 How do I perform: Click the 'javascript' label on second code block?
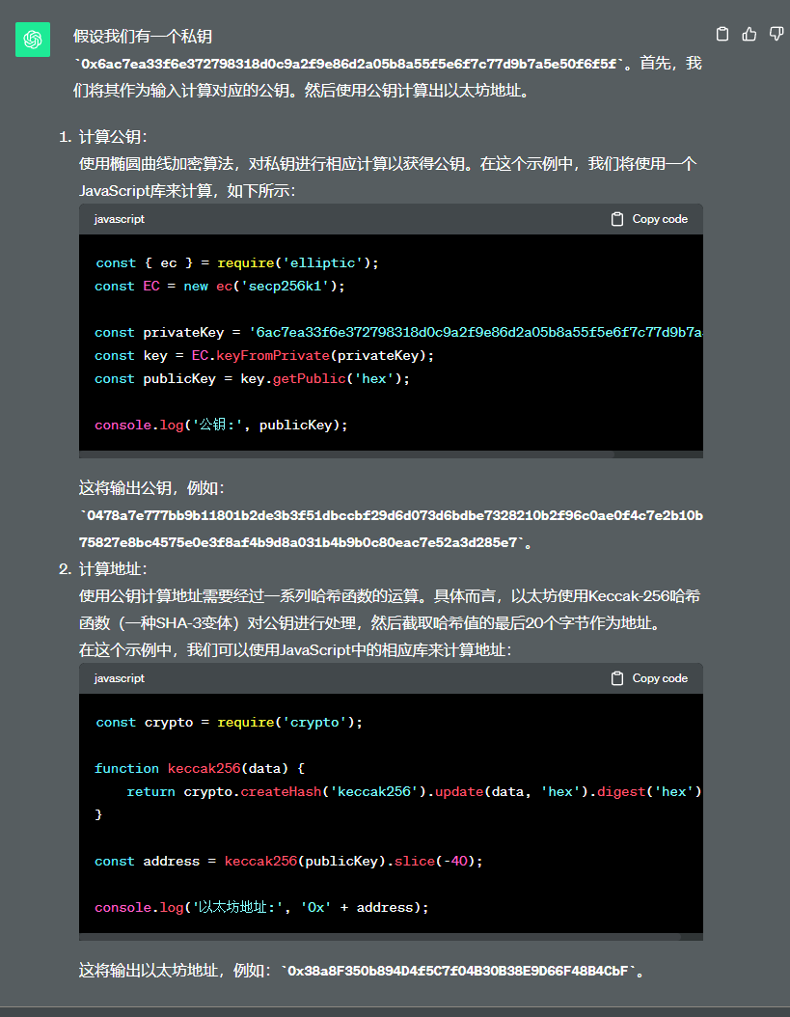tap(120, 678)
